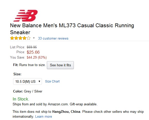Click the HangZhou, China destination text
This screenshot has height=120, width=149.
(x=66, y=112)
